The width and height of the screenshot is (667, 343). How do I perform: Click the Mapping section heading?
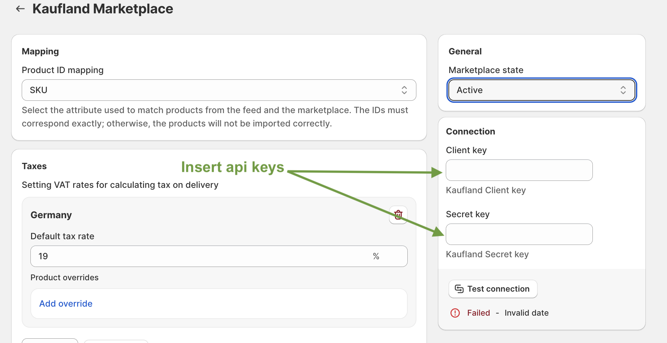(x=40, y=51)
